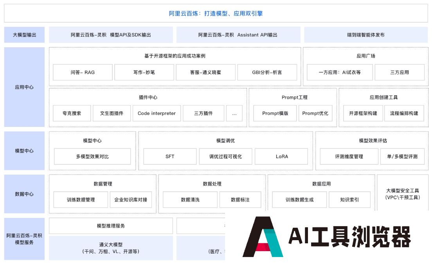
Task: Select the 三方应用 box
Action: [x=400, y=72]
